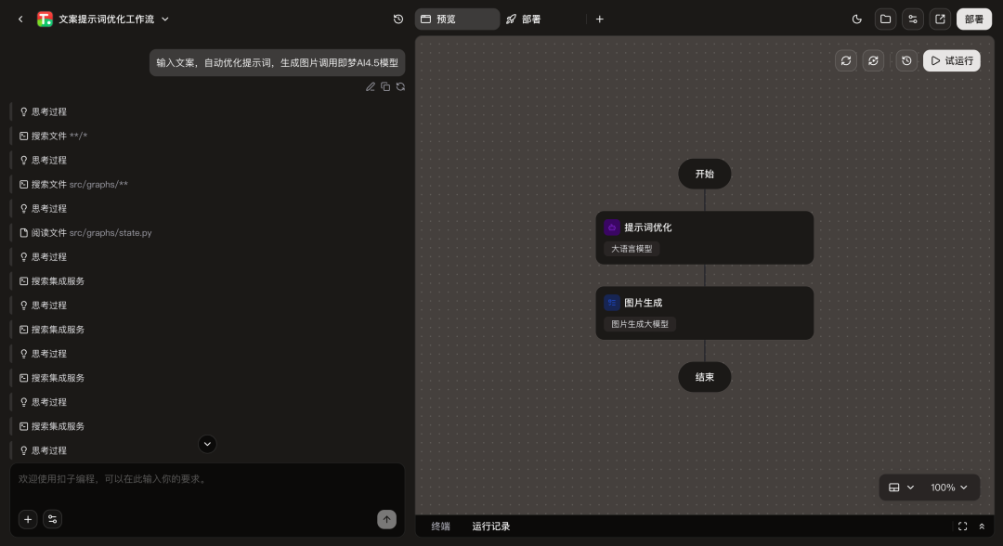Click the back arrow beside the project title
Viewport: 1003px width, 546px height.
point(20,19)
